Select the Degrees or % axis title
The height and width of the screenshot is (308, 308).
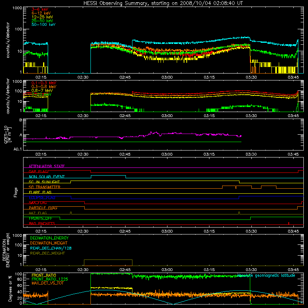point(10,289)
